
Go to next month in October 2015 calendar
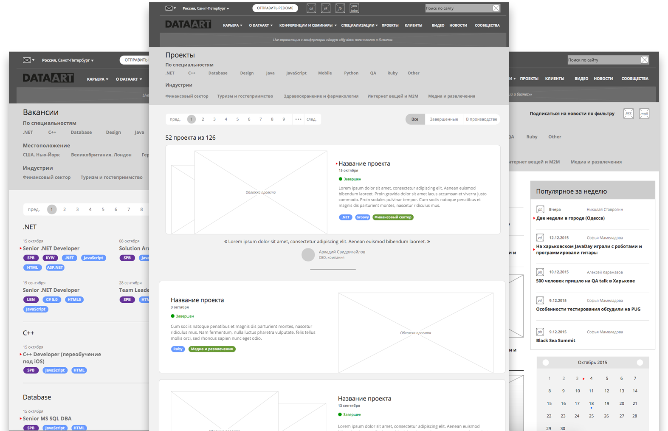coord(640,363)
